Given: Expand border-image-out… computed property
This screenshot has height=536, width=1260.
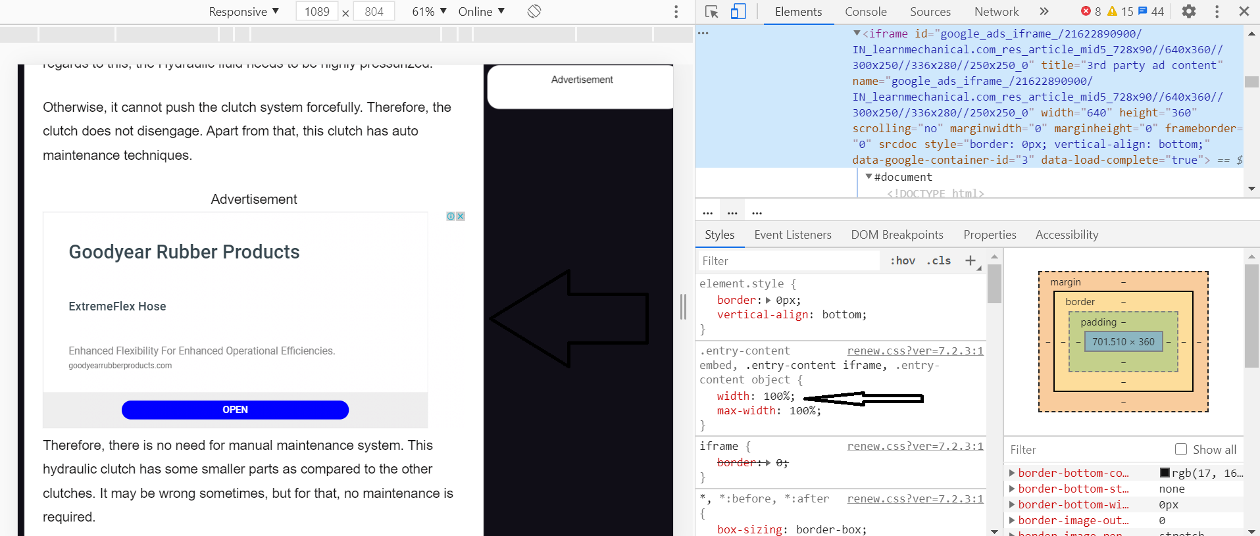Looking at the screenshot, I should [x=1012, y=520].
